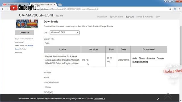Go to the Buy section

coord(158,17)
